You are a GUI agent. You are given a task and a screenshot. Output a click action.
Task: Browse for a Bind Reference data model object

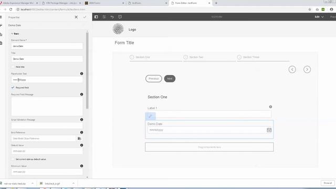point(79,139)
